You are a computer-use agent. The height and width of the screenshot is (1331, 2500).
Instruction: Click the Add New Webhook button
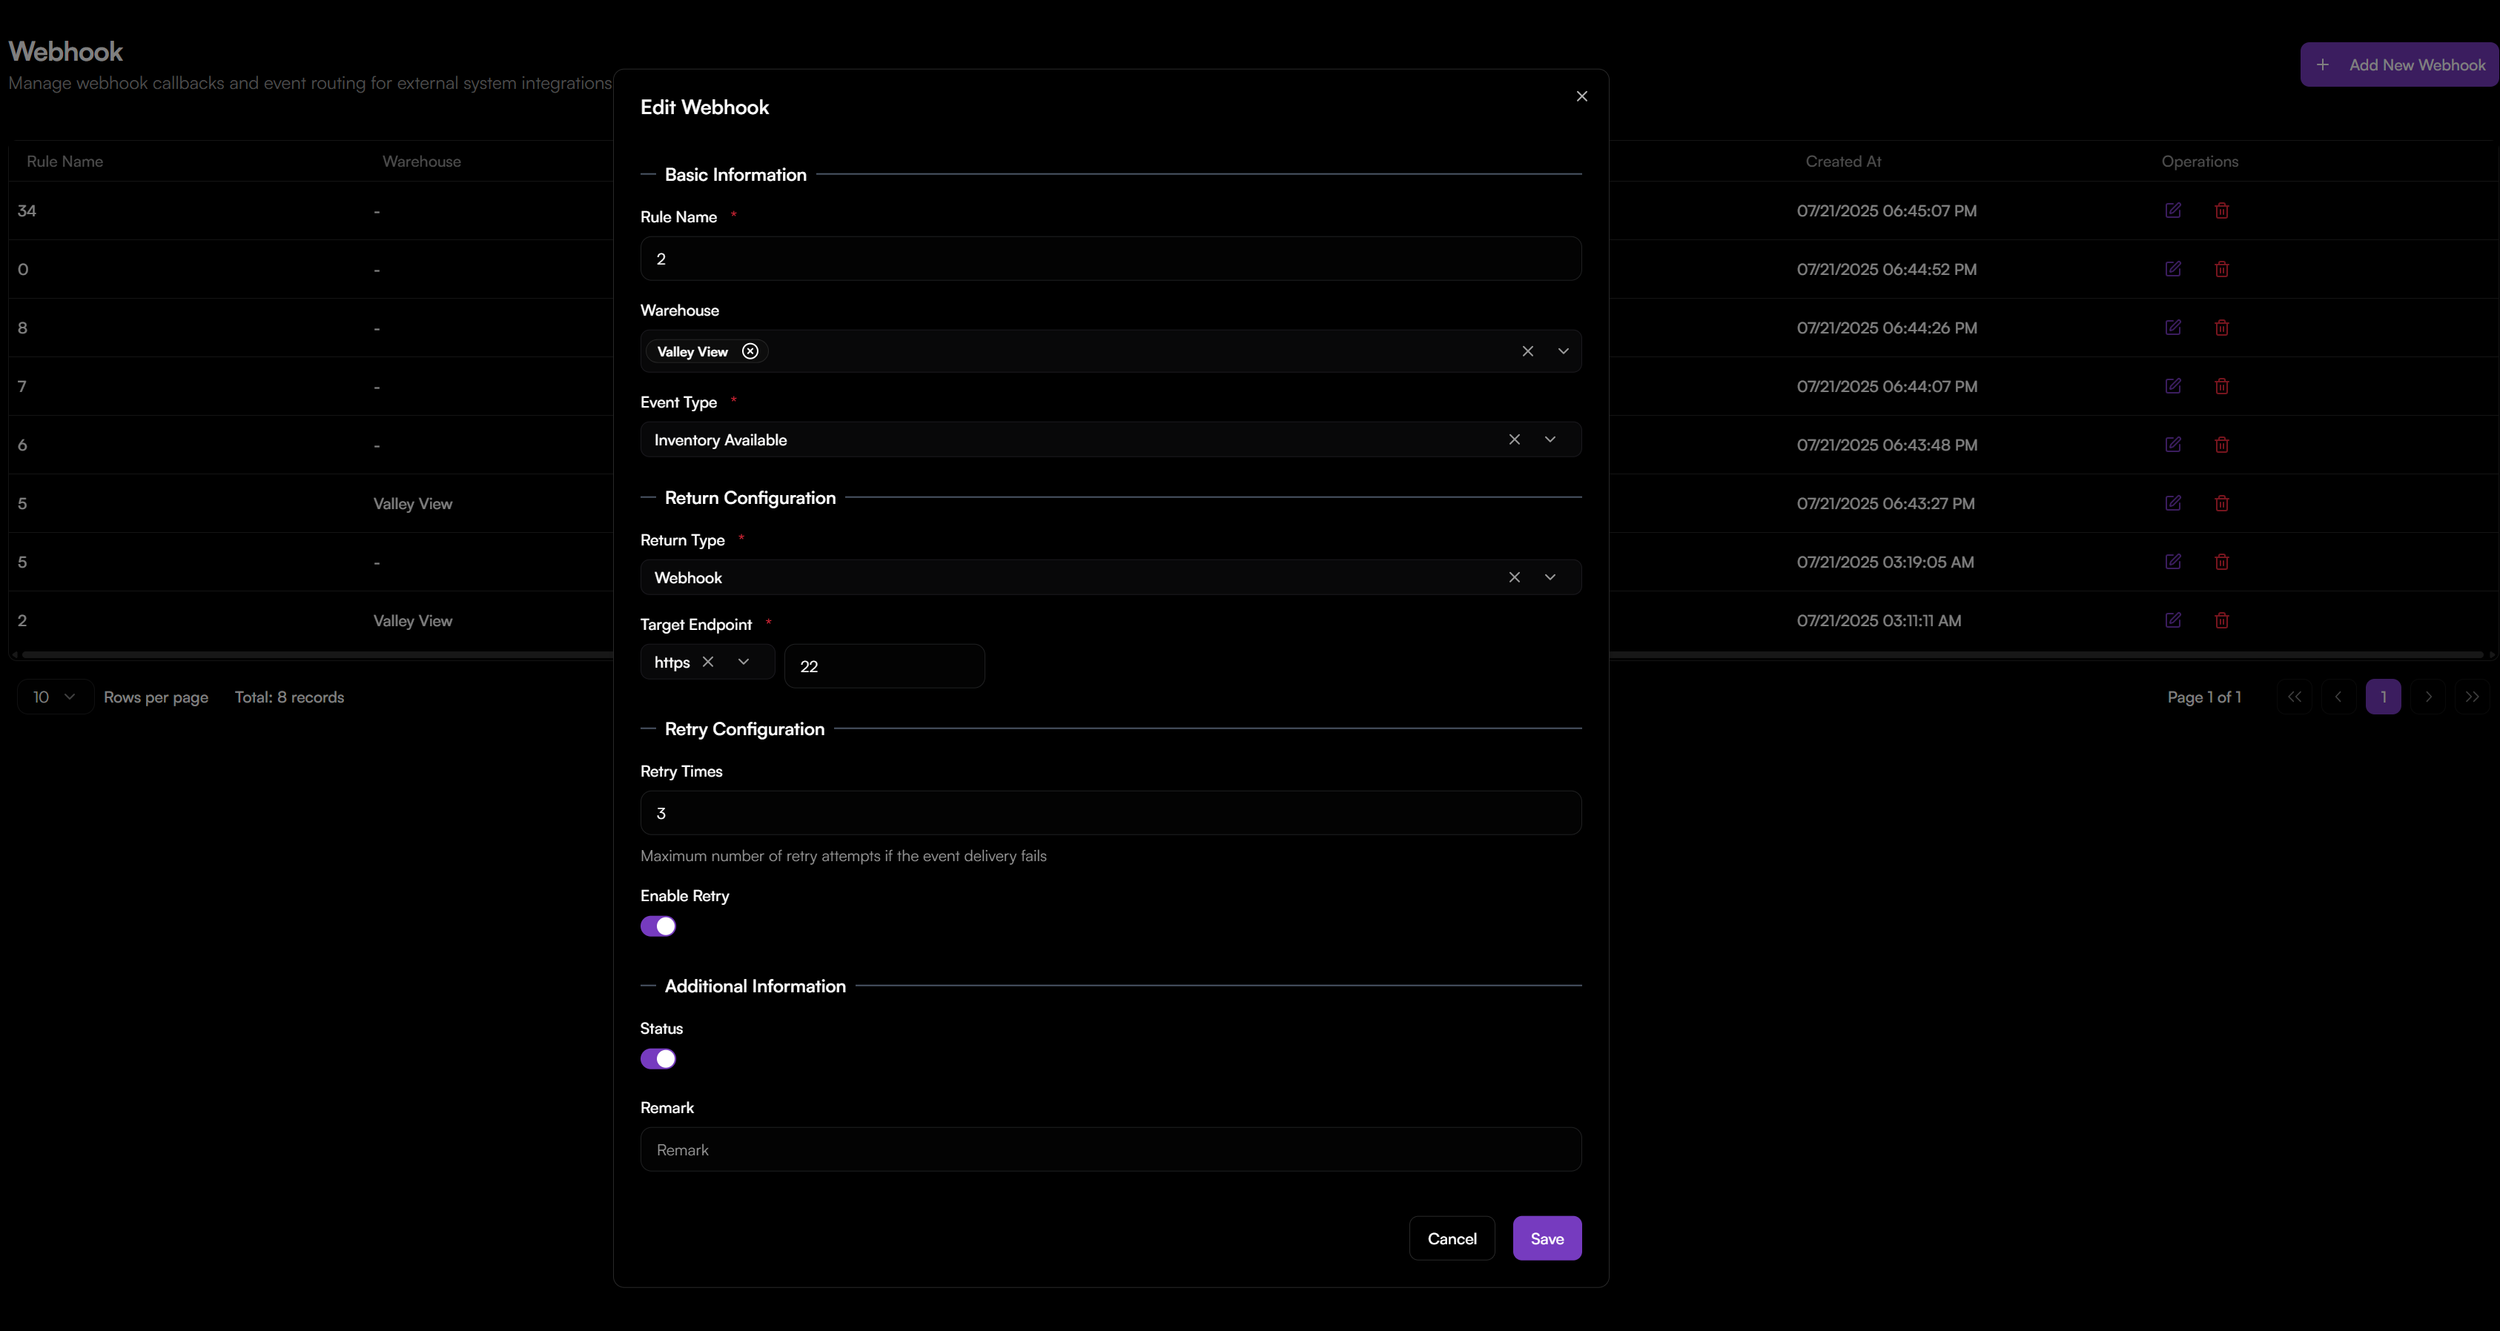(x=2399, y=64)
